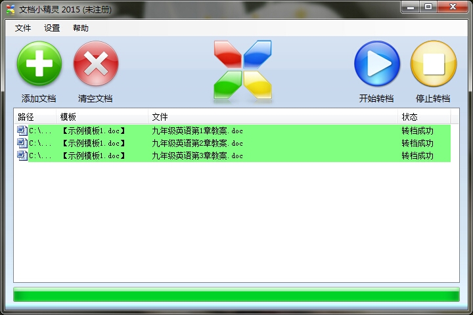Click the 转档成功 status of the 第1章教案 row
Image resolution: width=473 pixels, height=315 pixels.
click(418, 131)
